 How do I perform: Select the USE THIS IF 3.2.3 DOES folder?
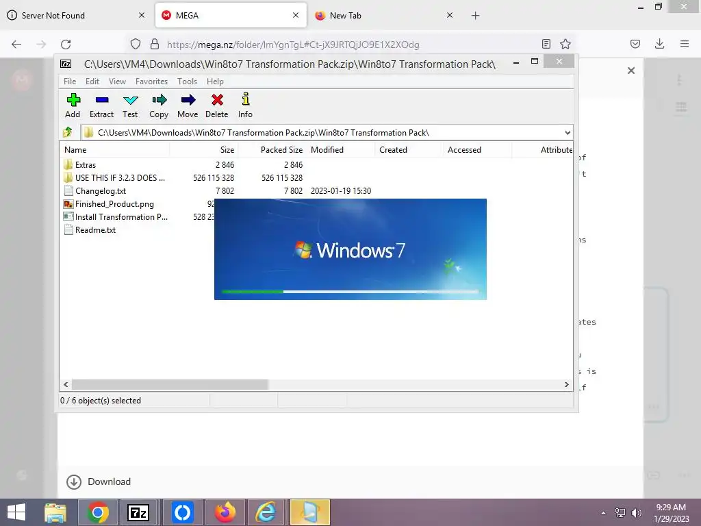(x=120, y=178)
